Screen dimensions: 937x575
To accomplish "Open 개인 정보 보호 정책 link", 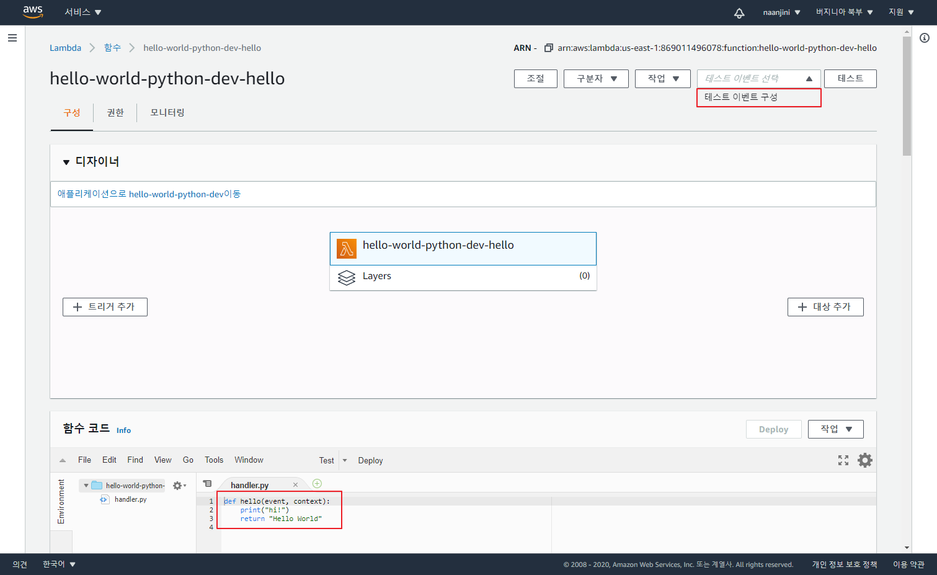I will [x=845, y=564].
